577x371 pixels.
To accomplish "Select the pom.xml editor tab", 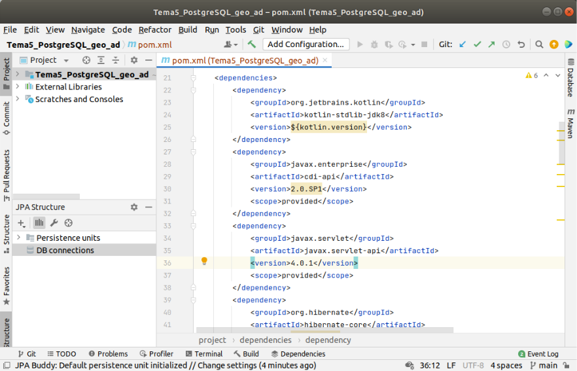I will click(x=245, y=60).
